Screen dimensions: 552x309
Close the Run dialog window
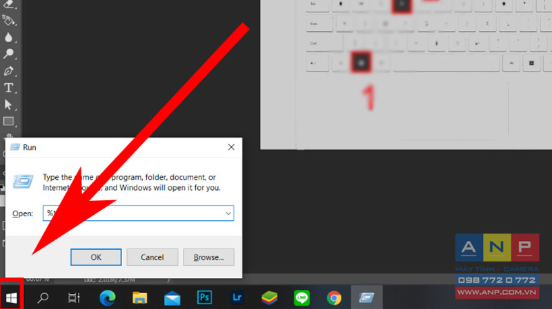[231, 147]
